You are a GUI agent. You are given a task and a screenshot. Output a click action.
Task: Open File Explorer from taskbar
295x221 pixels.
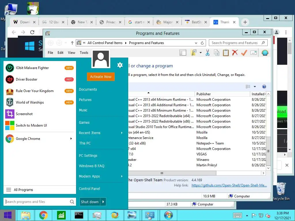tap(26, 215)
